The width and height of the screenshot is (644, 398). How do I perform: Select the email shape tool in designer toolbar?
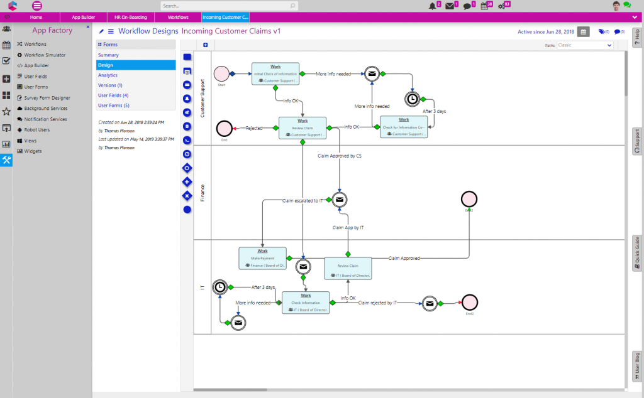pos(187,85)
